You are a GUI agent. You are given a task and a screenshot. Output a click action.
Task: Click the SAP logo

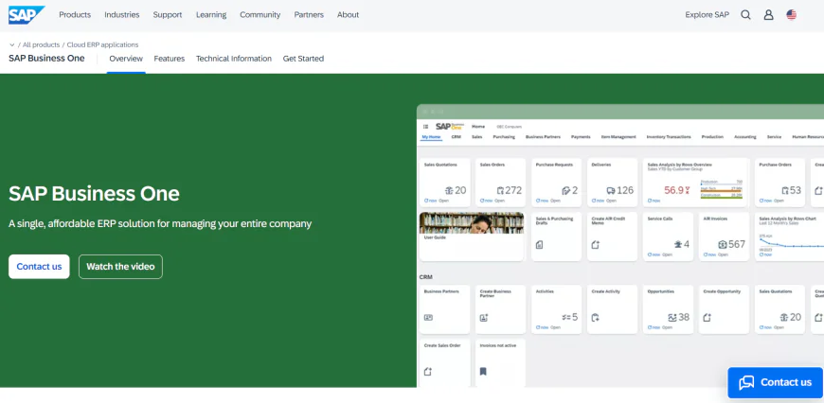27,15
